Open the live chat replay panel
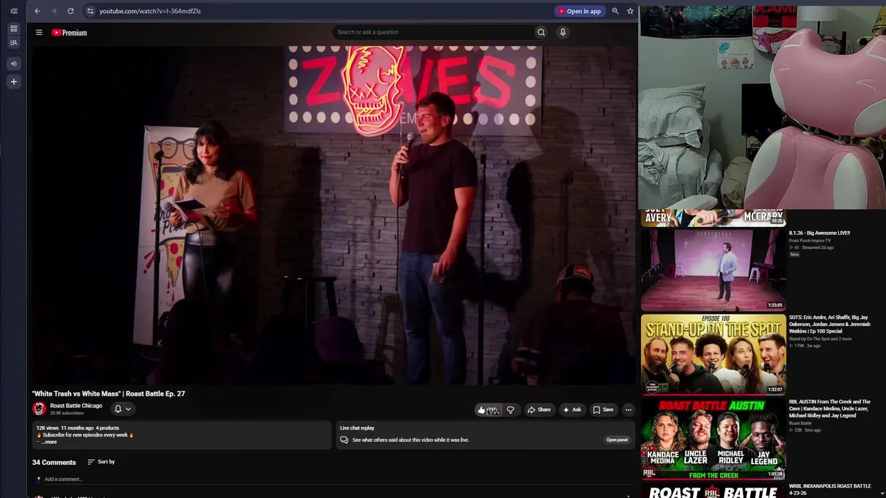 tap(617, 440)
